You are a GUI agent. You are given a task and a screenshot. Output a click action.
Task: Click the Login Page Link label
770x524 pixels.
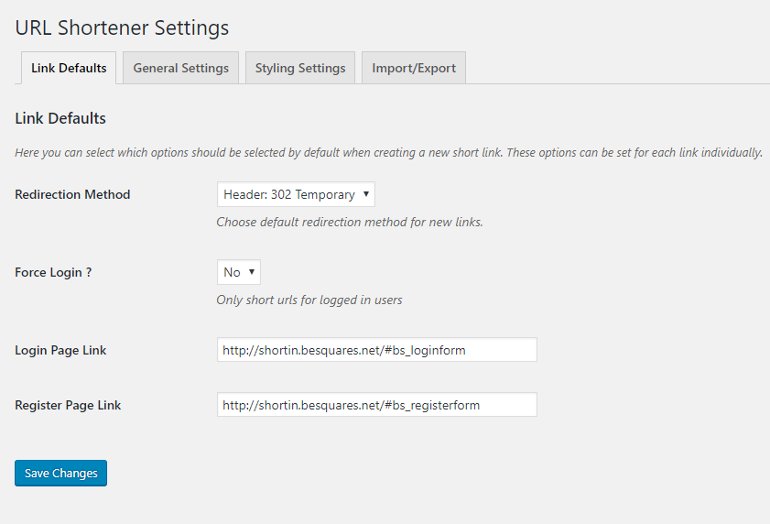(60, 350)
